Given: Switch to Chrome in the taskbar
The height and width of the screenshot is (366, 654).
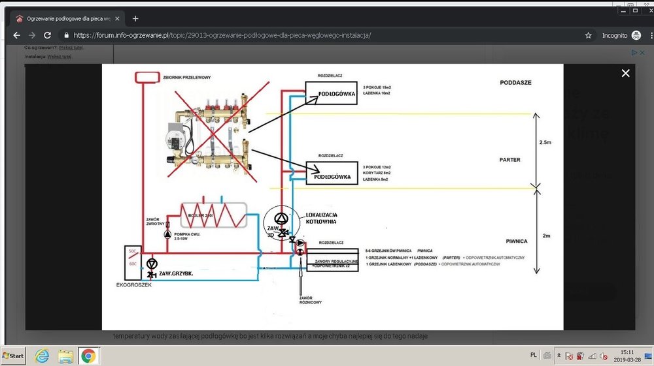Looking at the screenshot, I should coord(88,356).
